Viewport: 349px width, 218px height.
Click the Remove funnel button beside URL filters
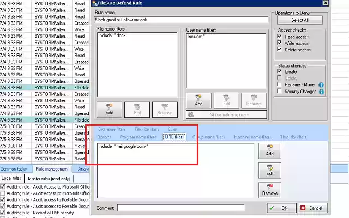[270, 190]
